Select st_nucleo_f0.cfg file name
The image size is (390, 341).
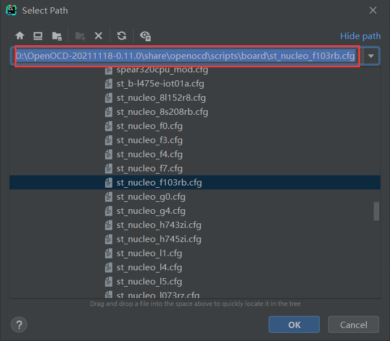click(x=149, y=126)
